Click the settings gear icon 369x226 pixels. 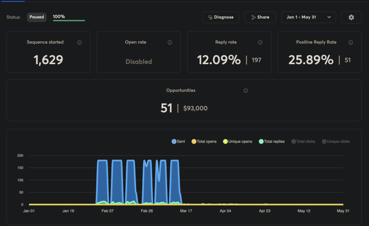click(351, 17)
